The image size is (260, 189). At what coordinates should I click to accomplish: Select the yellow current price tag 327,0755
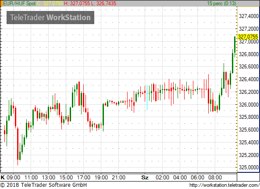click(248, 37)
